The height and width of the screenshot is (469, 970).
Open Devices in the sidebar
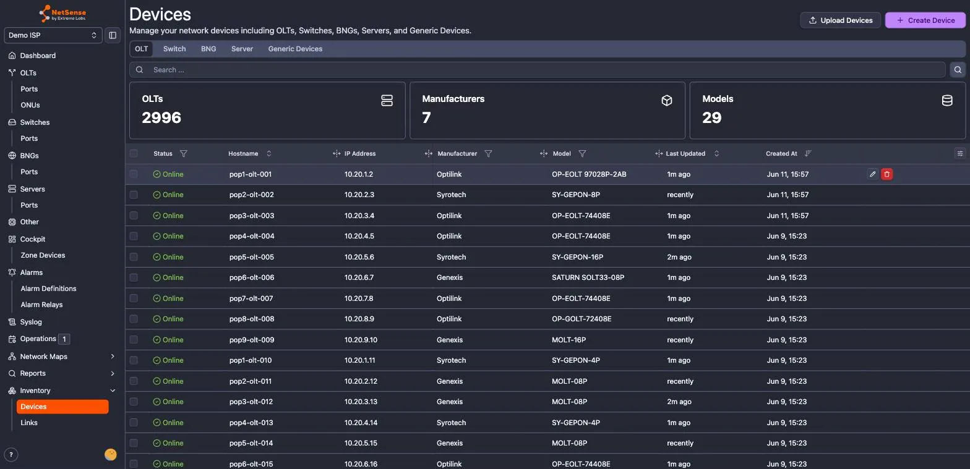[x=62, y=407]
